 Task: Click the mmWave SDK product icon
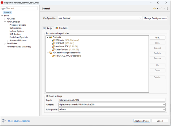tap(53, 46)
